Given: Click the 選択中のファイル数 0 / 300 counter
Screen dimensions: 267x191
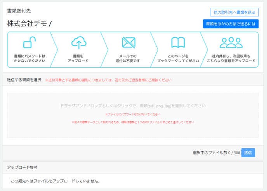Looking at the screenshot, I should point(216,152).
